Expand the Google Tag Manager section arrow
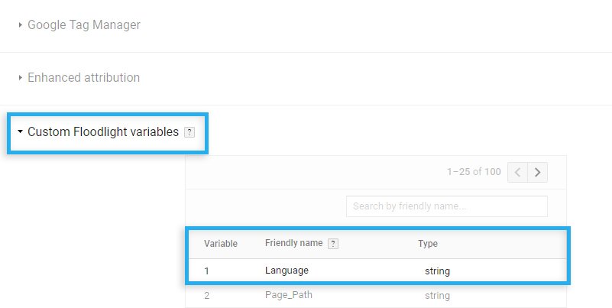612x308 pixels. pos(21,25)
